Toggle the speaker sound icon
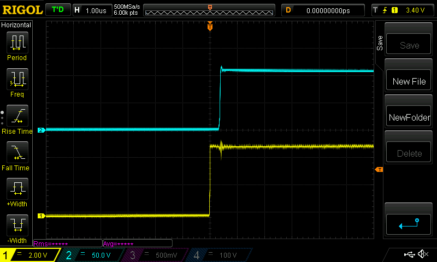 (x=422, y=254)
